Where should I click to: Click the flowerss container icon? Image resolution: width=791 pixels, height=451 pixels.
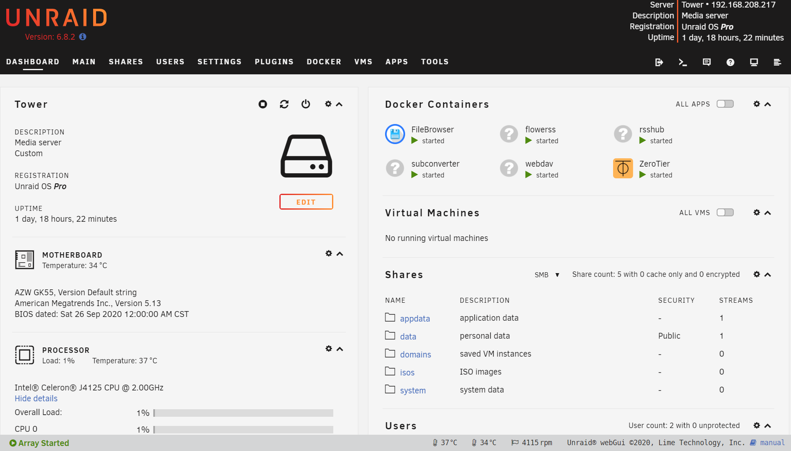click(x=509, y=134)
